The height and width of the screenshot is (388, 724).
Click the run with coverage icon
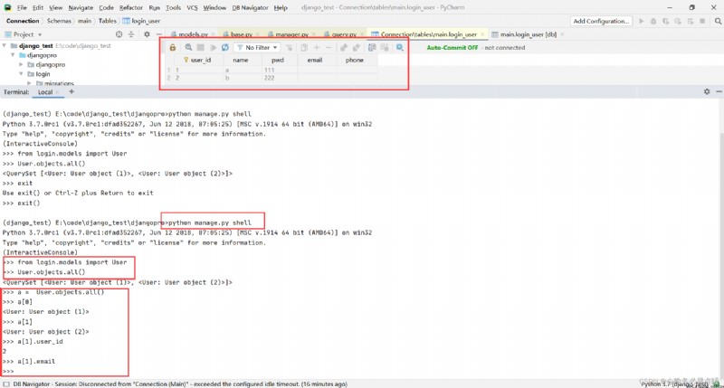(x=665, y=21)
